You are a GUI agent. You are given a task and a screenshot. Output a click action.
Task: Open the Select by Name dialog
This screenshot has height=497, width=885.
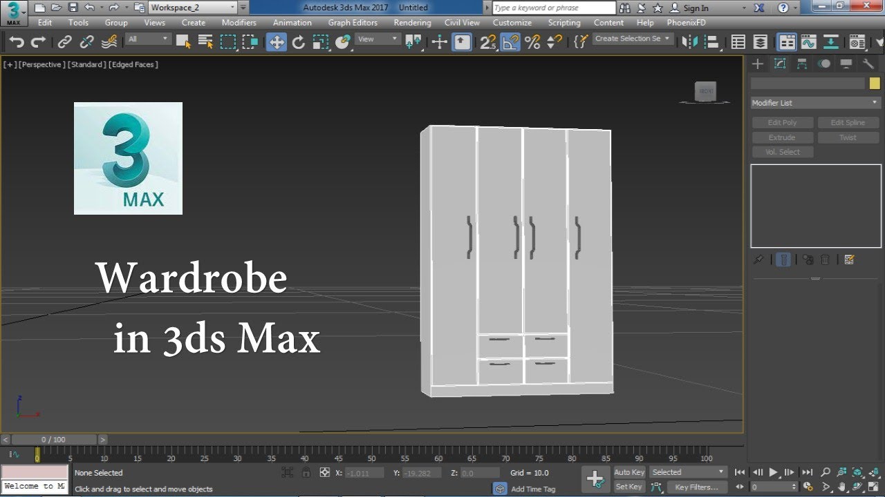pos(205,42)
